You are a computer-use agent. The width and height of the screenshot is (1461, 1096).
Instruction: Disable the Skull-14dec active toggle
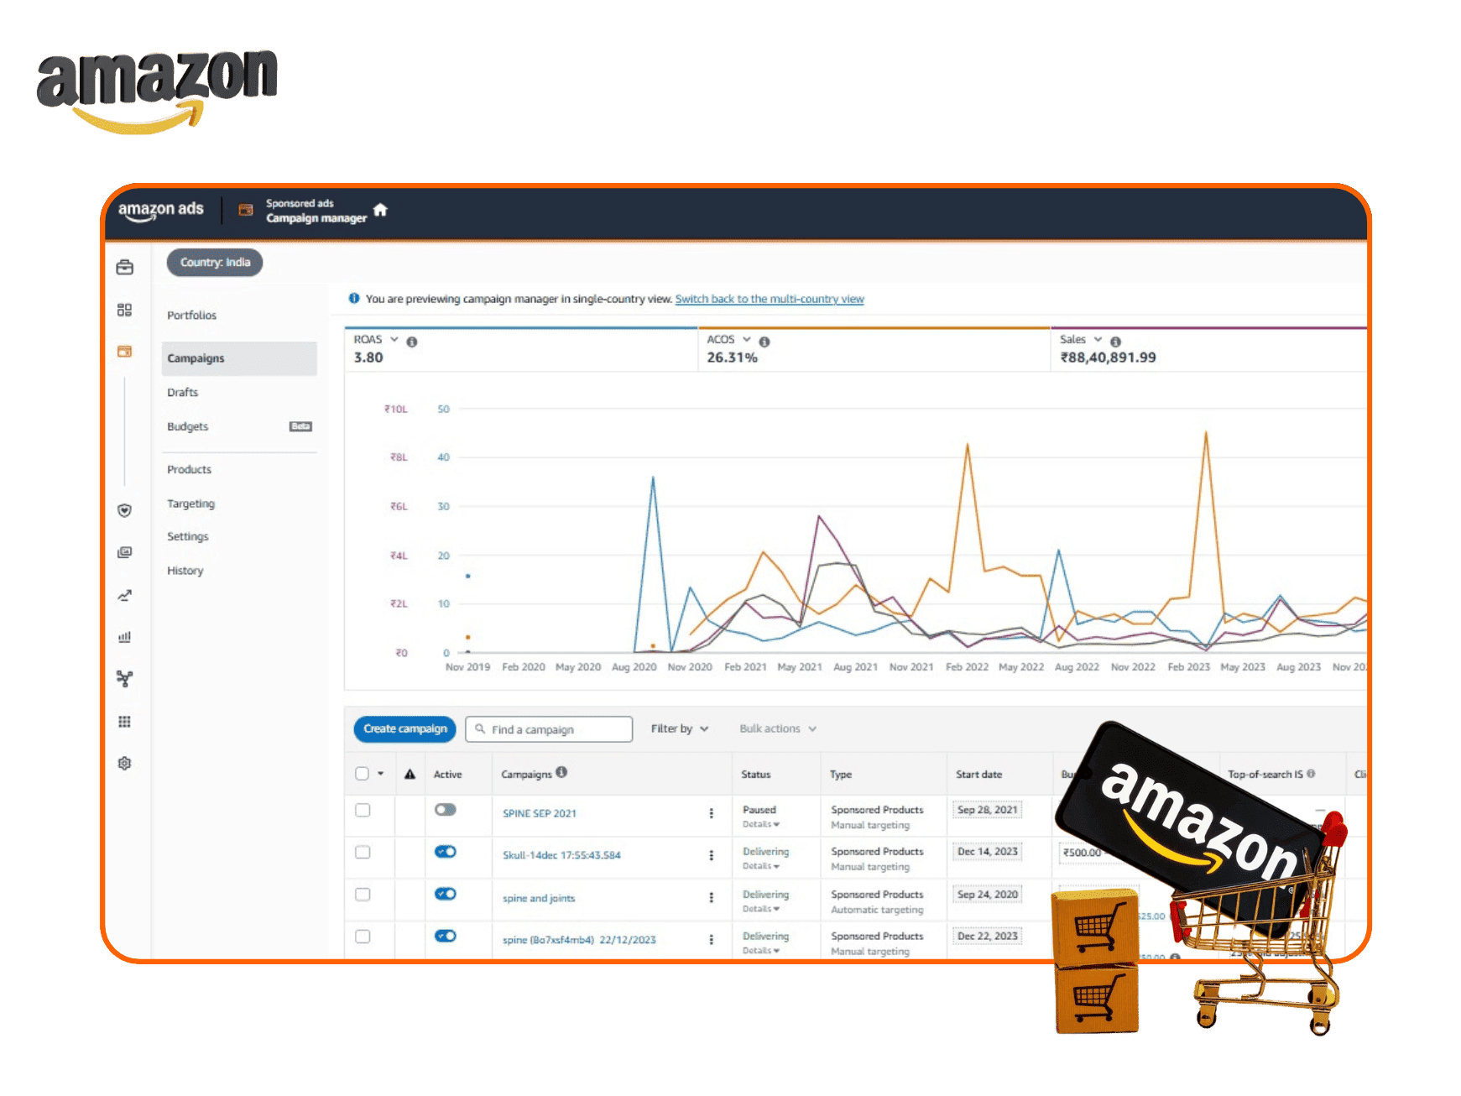pos(446,852)
